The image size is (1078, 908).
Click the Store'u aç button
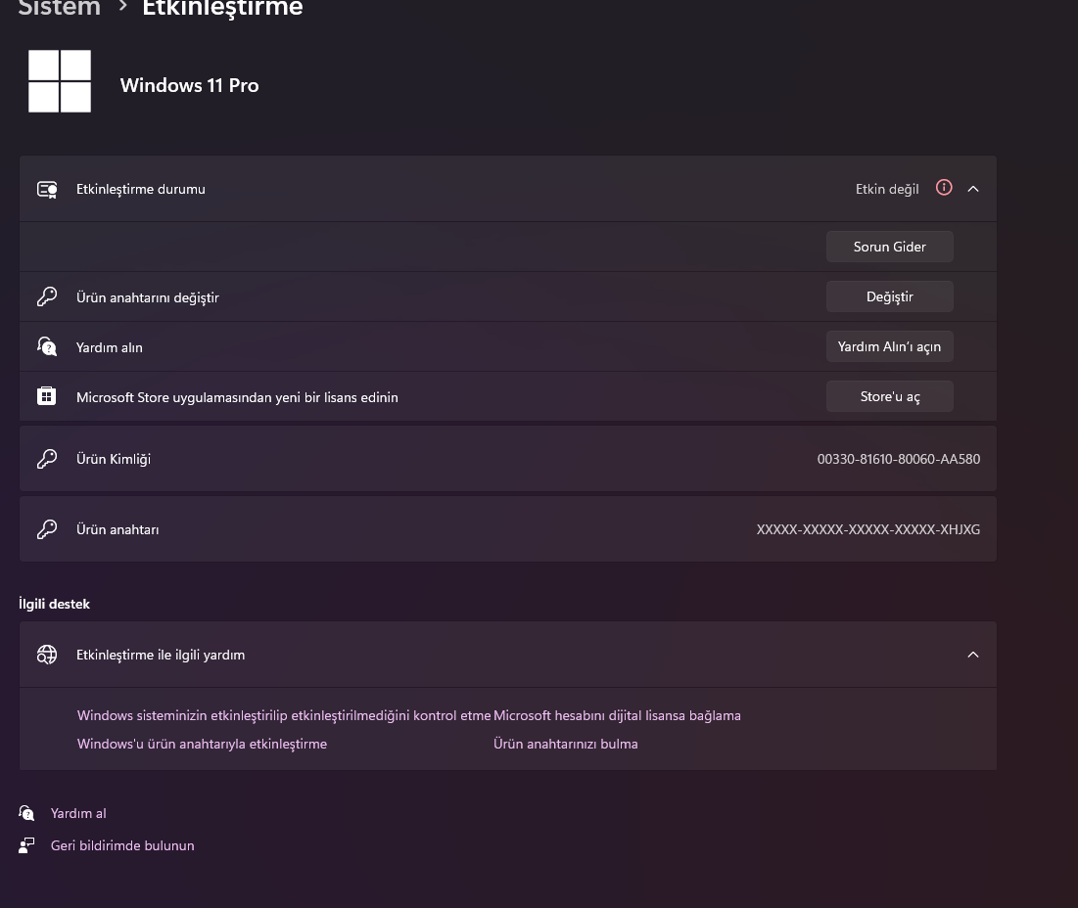pyautogui.click(x=890, y=396)
